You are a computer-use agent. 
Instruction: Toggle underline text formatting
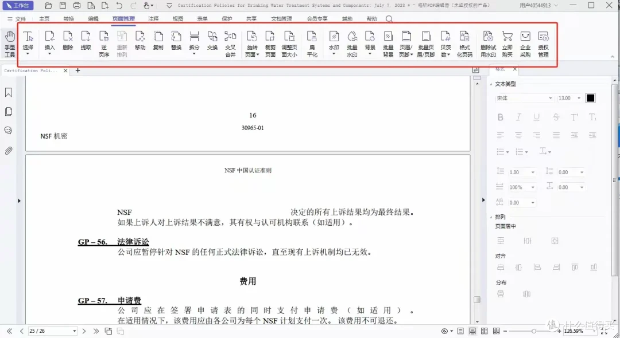pyautogui.click(x=537, y=117)
